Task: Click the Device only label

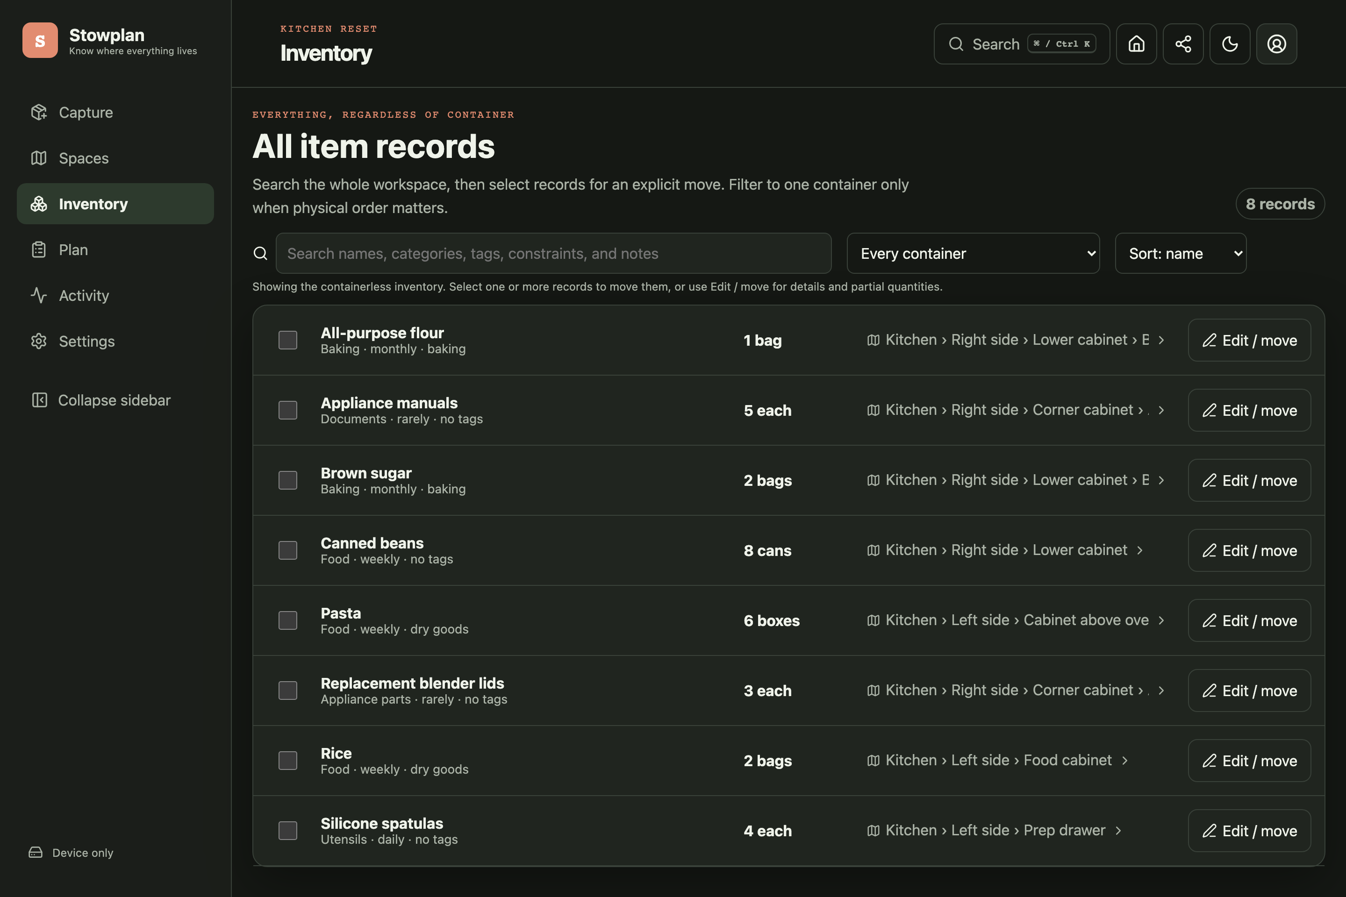Action: [83, 852]
